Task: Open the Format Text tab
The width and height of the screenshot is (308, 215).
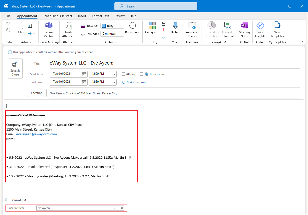Action: pyautogui.click(x=100, y=16)
